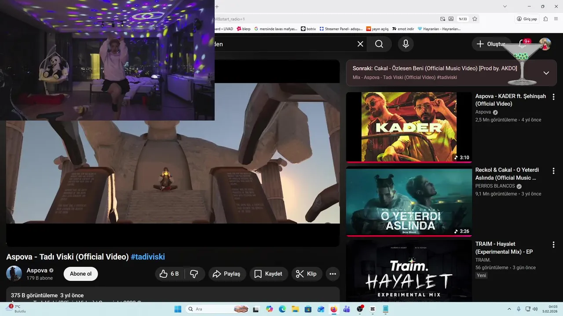Open File Explorer from the taskbar

click(295, 309)
